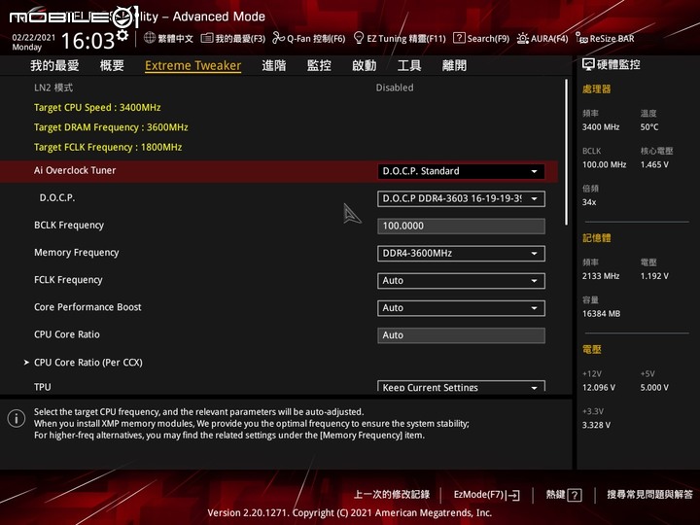The image size is (700, 525).
Task: Open AURA (F4) lighting icon
Action: (523, 38)
